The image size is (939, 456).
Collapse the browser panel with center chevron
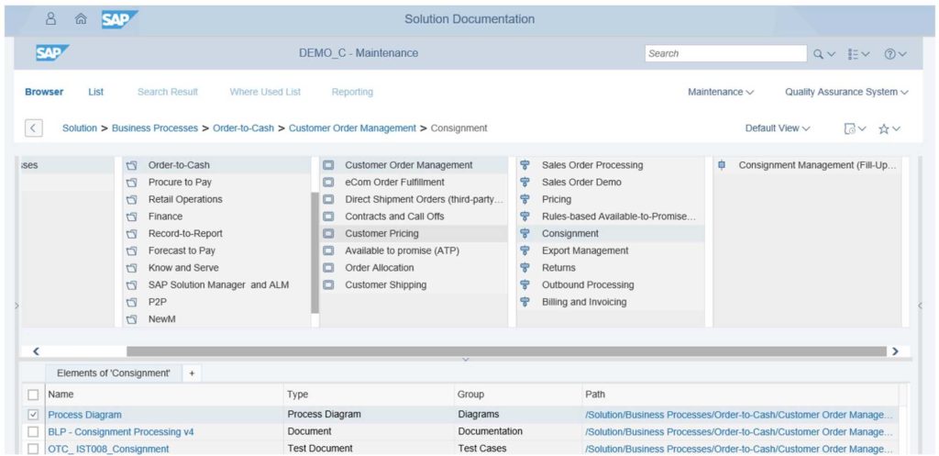pos(465,360)
